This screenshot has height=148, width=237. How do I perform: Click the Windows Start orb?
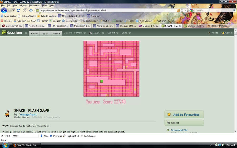pos(6,145)
